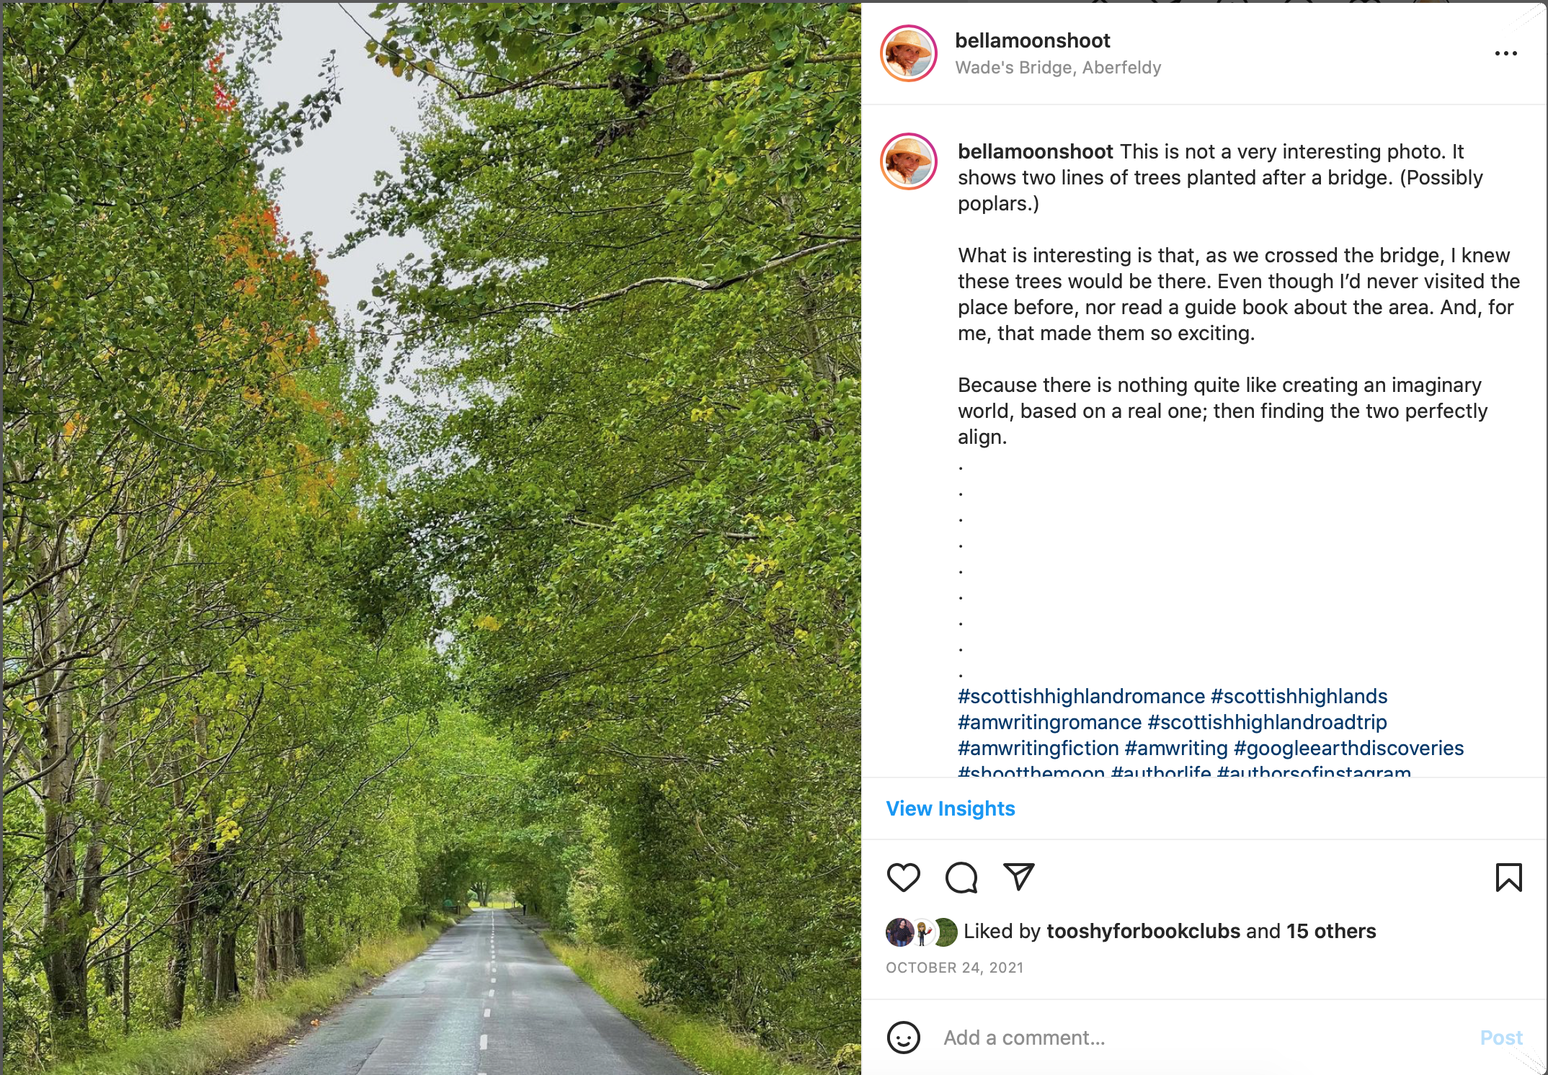The height and width of the screenshot is (1075, 1548).
Task: Click the caption profile picture avatar
Action: [x=908, y=161]
